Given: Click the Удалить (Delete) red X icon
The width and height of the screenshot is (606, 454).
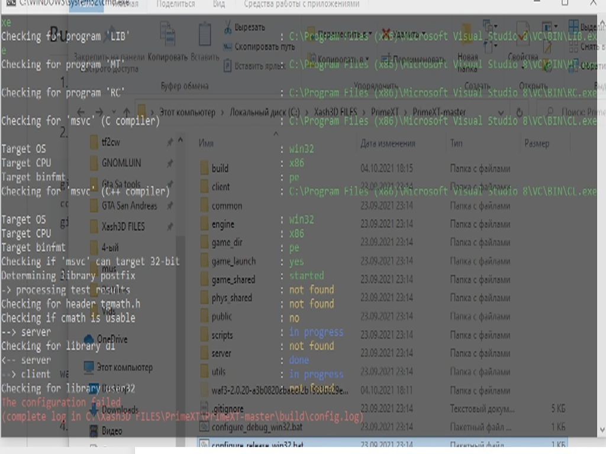Looking at the screenshot, I should (x=386, y=34).
